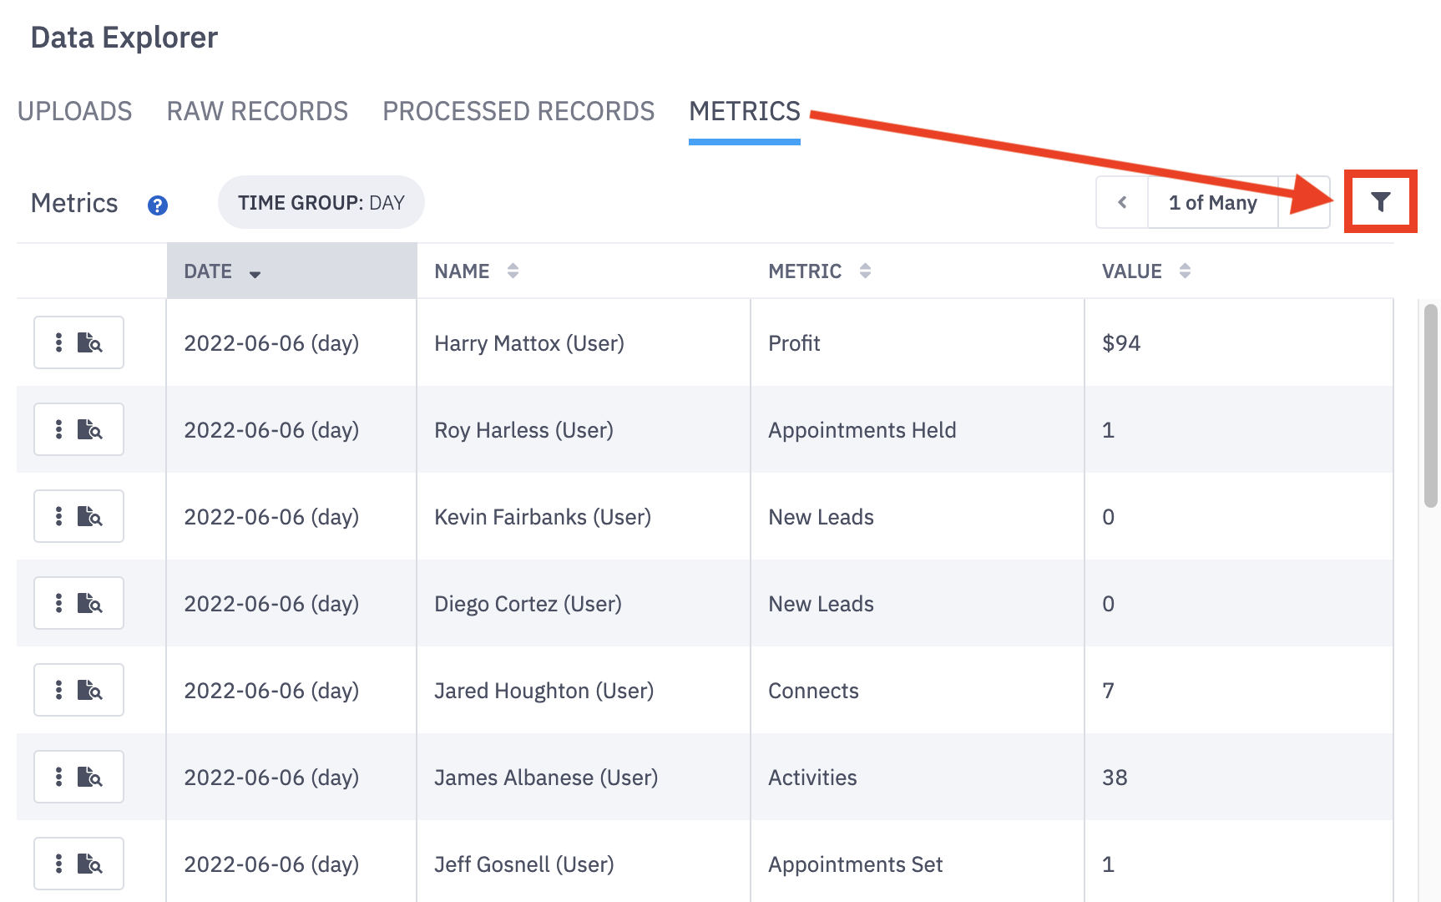Open the metrics filter funnel icon
1441x902 pixels.
[1380, 202]
